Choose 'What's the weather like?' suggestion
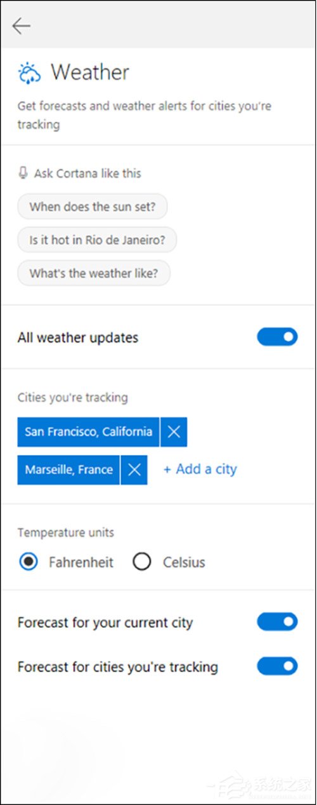317x805 pixels. [x=94, y=273]
